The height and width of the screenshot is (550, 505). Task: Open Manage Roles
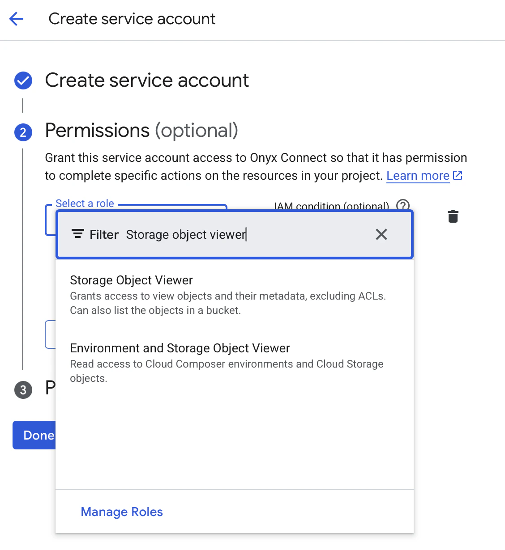121,512
